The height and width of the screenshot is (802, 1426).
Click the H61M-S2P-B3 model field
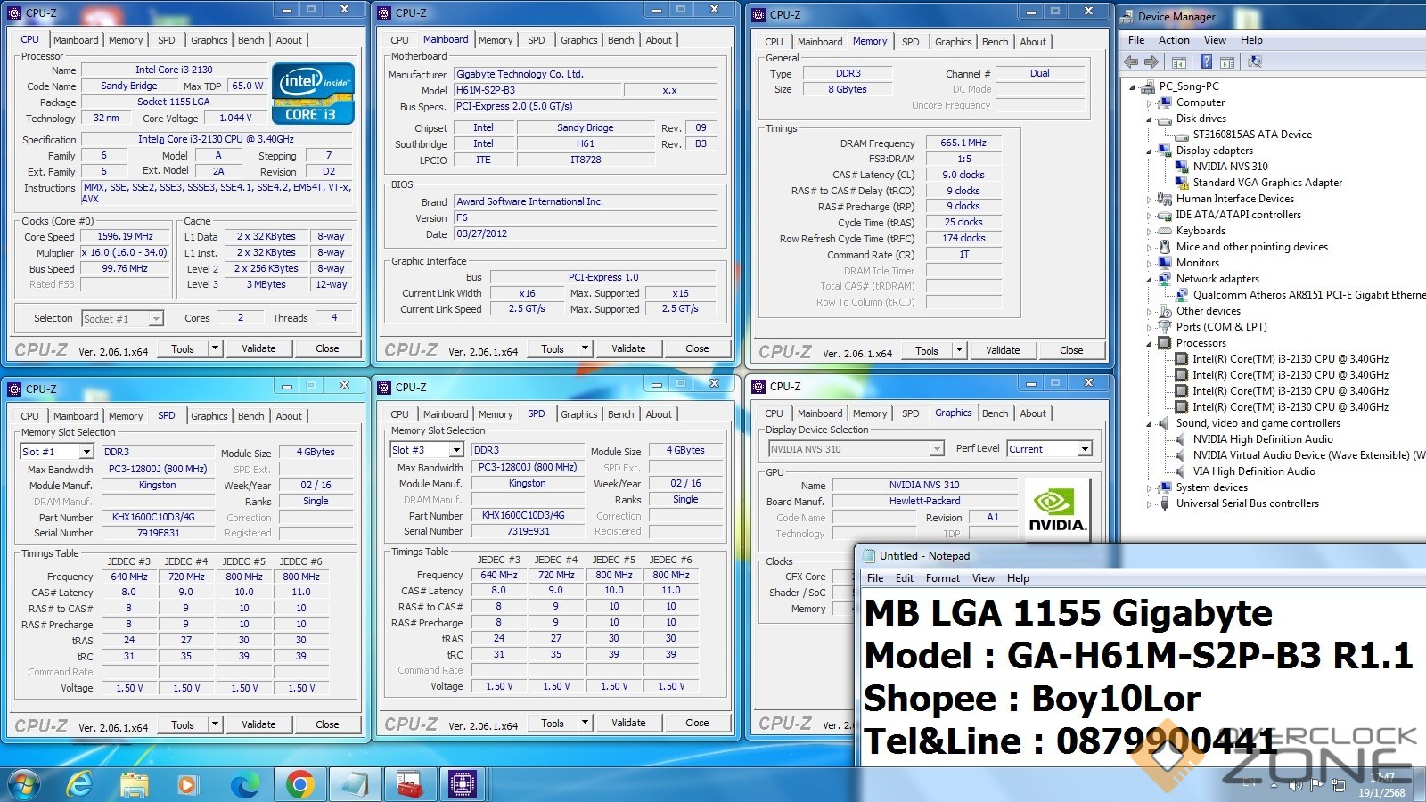[x=536, y=90]
